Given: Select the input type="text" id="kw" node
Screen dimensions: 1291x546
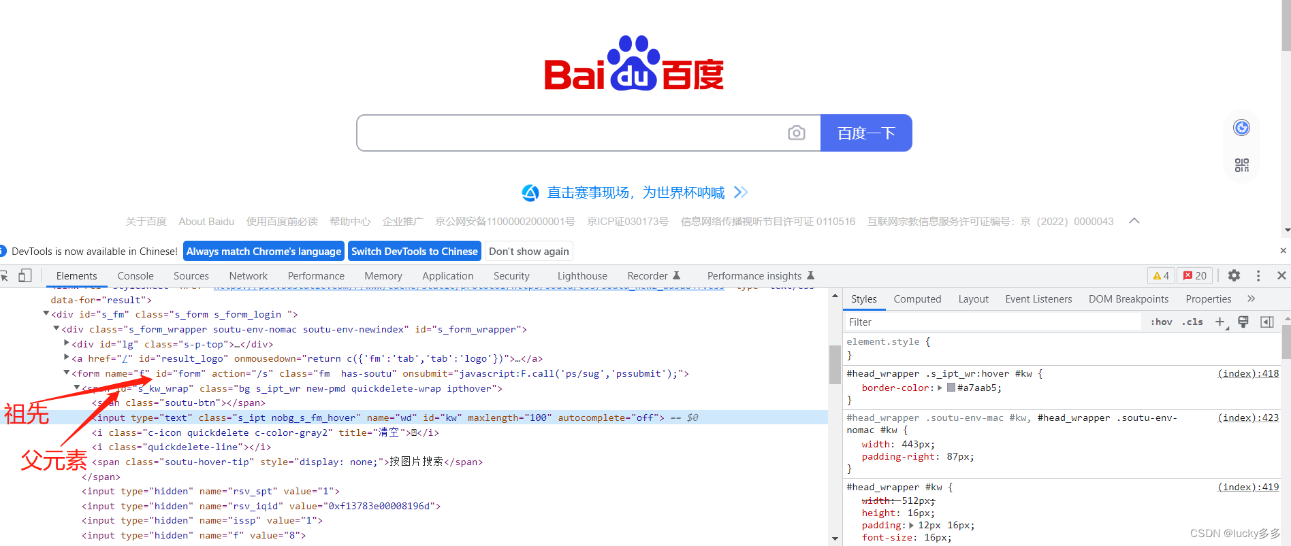Looking at the screenshot, I should tap(414, 417).
